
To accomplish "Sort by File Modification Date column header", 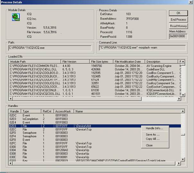I will pyautogui.click(x=129, y=62).
